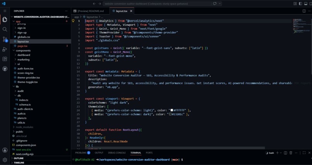Click the #13201c color swatch on line 25
This screenshot has height=165, width=312.
pos(170,114)
